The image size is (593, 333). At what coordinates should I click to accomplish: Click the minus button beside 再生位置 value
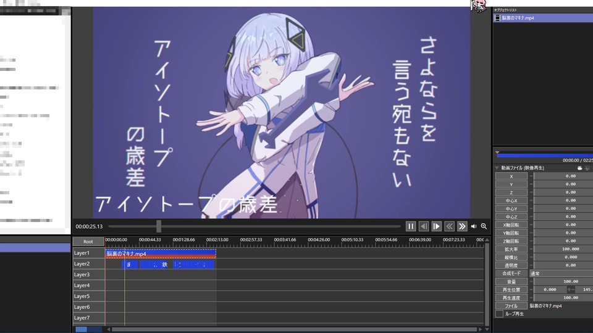(x=531, y=290)
